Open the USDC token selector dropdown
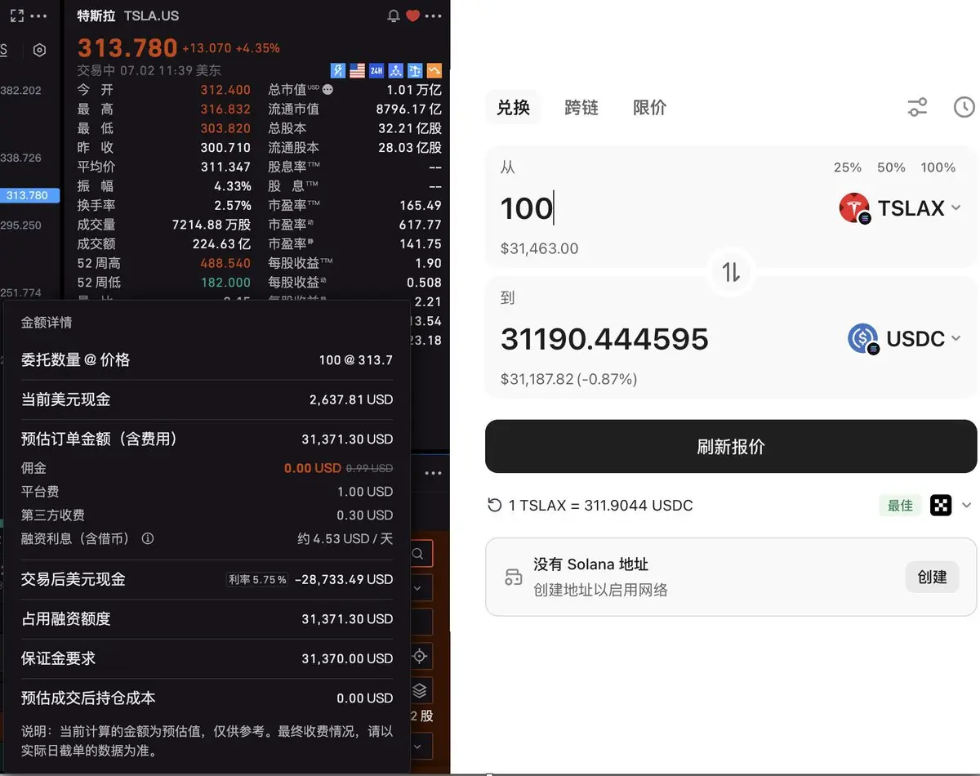The height and width of the screenshot is (776, 980). [x=905, y=339]
